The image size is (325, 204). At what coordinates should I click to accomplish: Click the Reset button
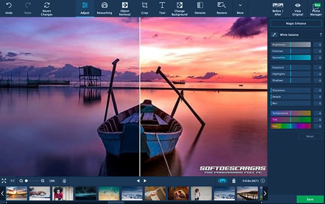coord(310,136)
